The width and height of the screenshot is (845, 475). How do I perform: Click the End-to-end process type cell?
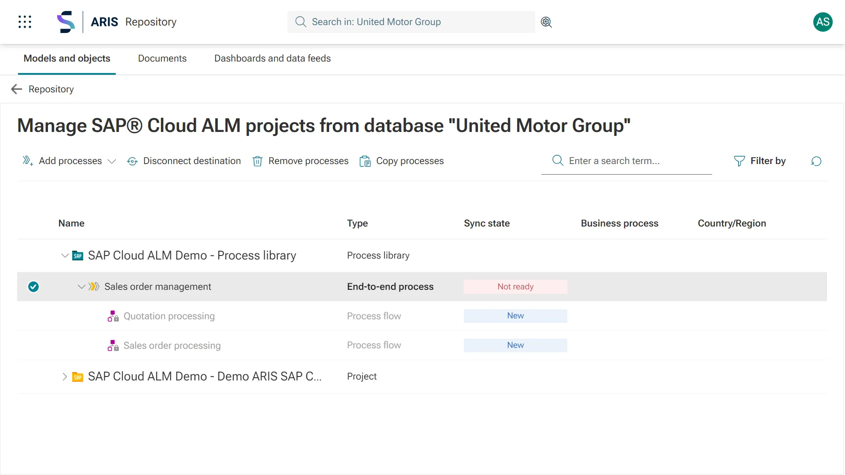tap(390, 287)
